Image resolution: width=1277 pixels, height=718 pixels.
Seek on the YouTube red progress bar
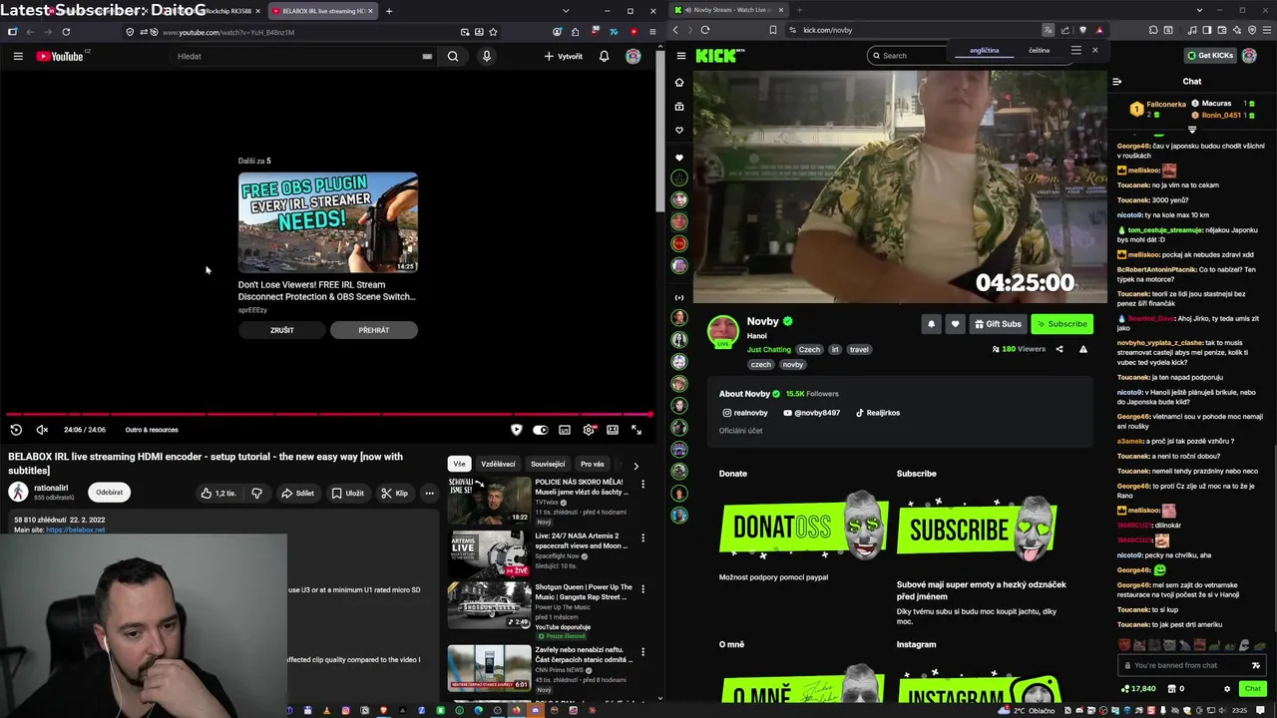pyautogui.click(x=328, y=414)
